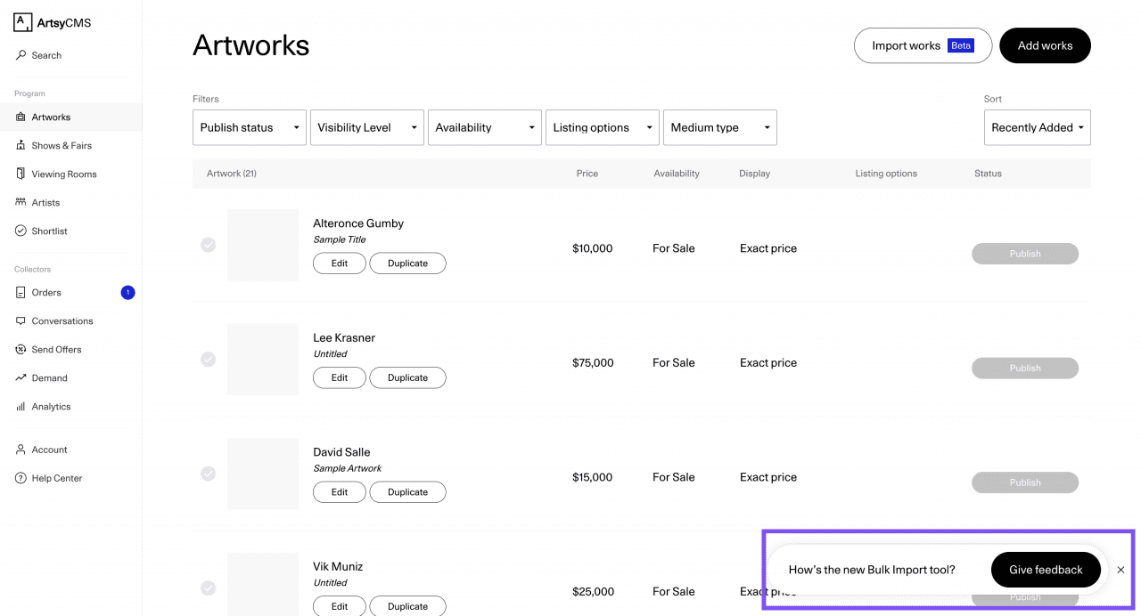Edit the Lee Krasner artwork

[x=340, y=377]
